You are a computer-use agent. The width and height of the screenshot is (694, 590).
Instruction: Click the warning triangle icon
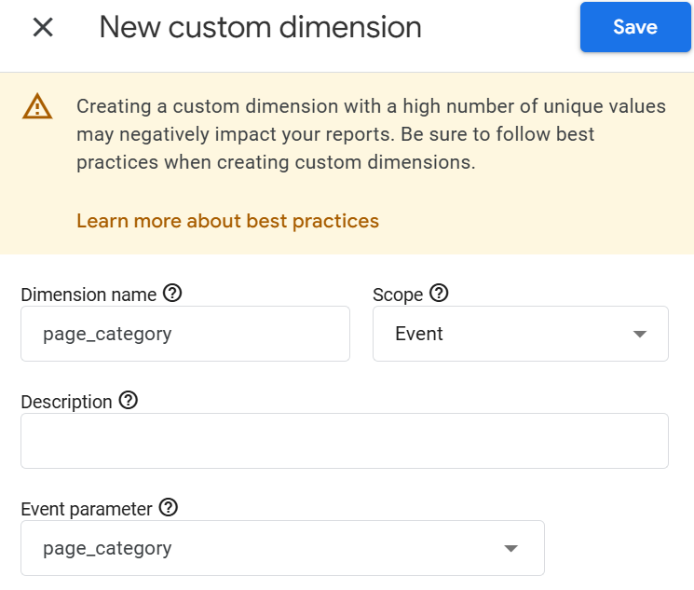coord(37,106)
